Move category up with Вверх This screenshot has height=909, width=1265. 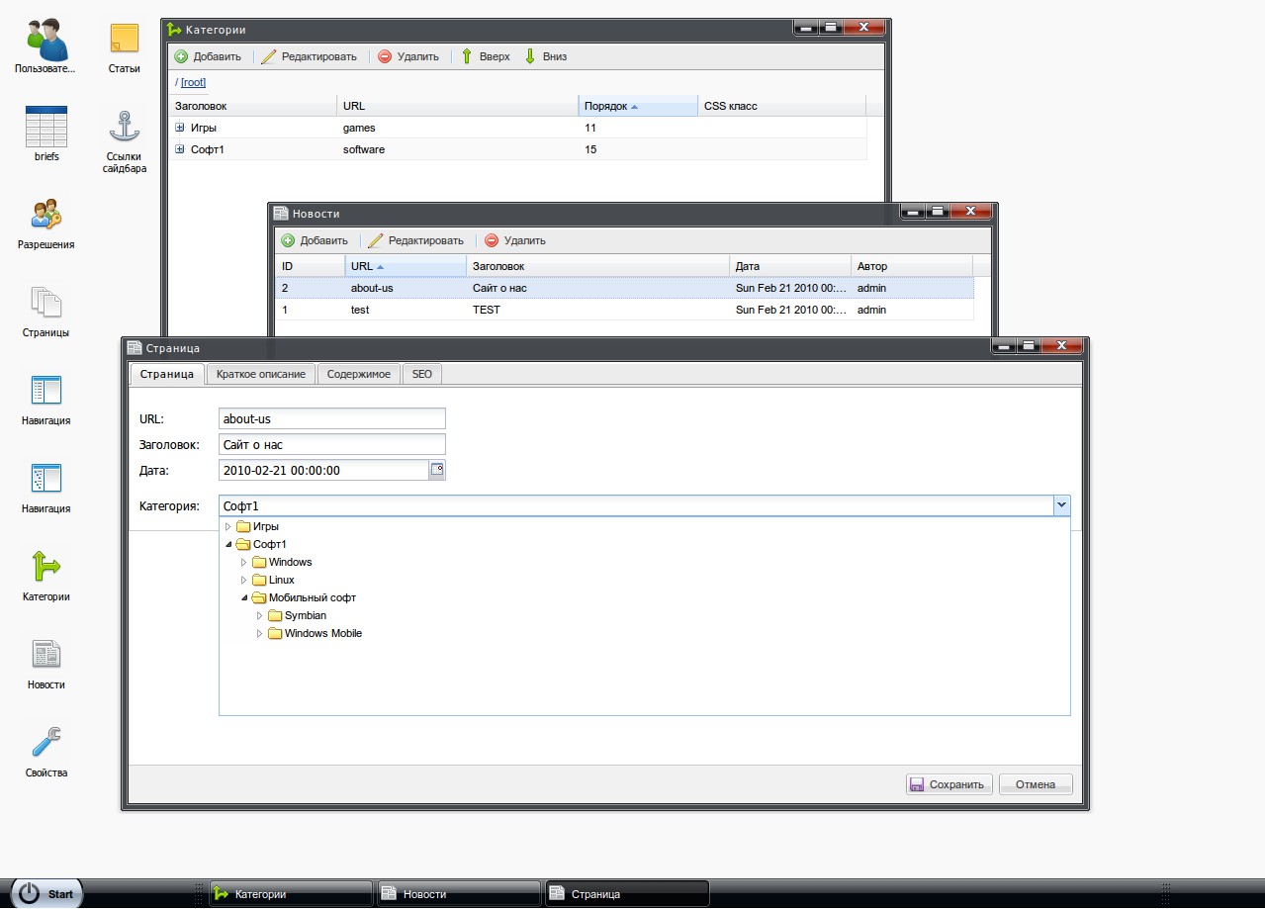pos(486,56)
